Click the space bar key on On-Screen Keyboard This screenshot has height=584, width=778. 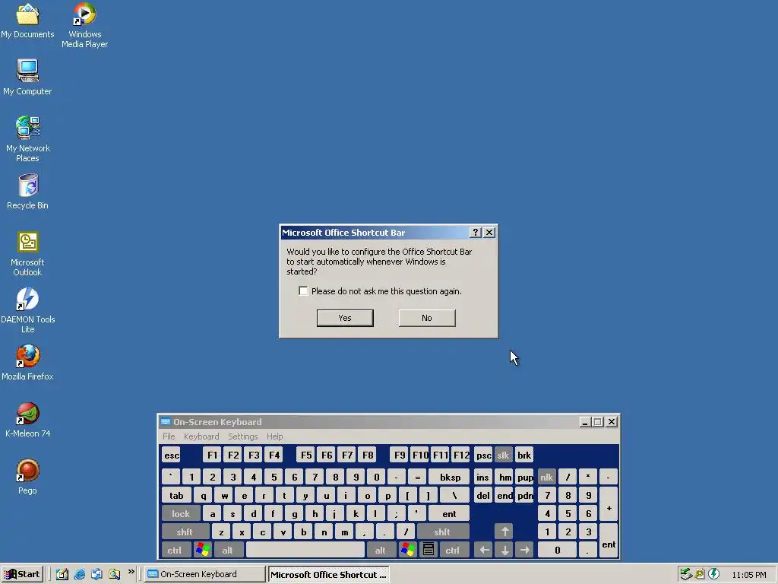pos(305,550)
